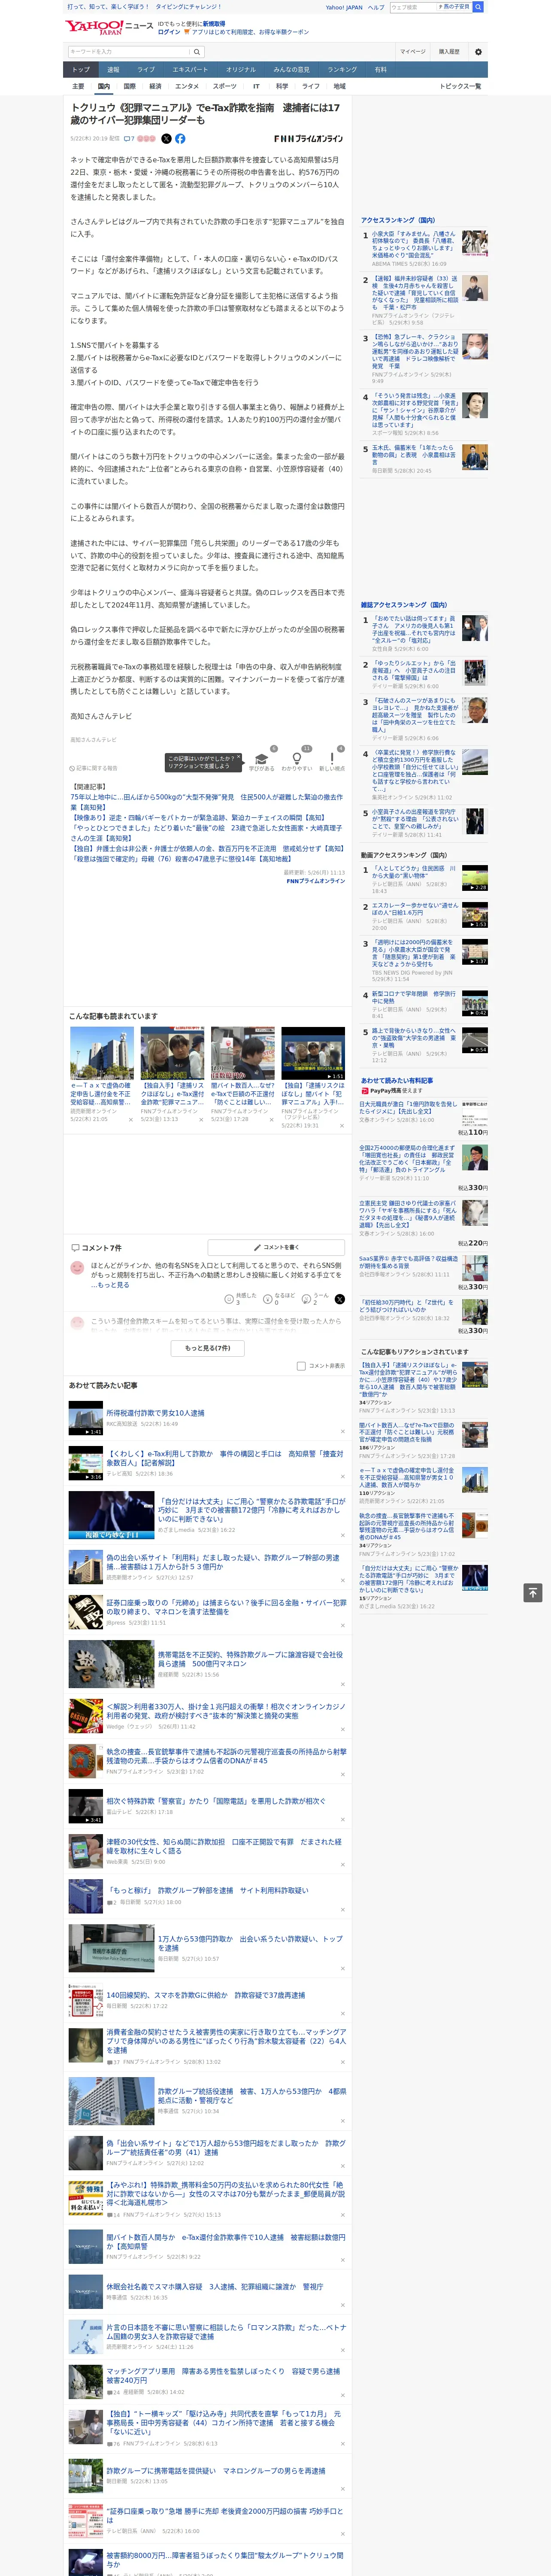The width and height of the screenshot is (551, 2576).
Task: Share the article on Facebook
Action: pos(180,139)
